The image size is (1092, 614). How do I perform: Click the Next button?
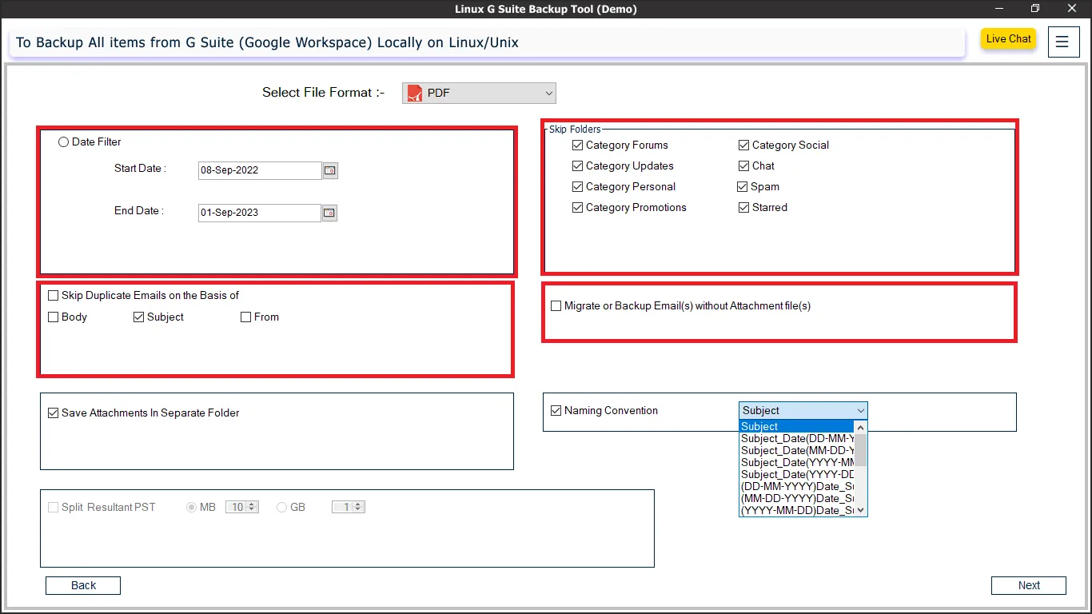pos(1028,585)
